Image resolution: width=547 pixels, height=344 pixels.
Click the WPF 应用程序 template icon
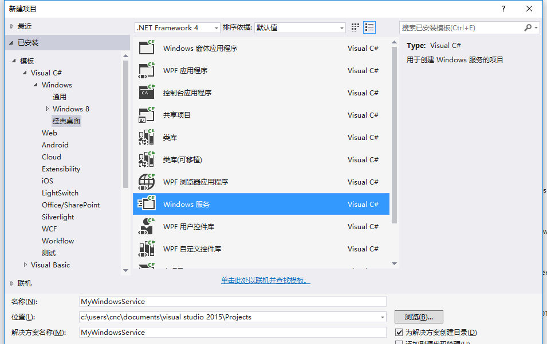[x=147, y=70]
